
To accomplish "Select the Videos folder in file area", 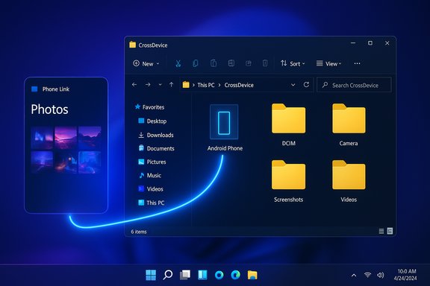I will [349, 181].
